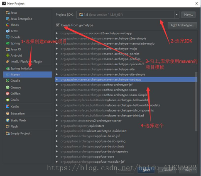Select org.apache.tapestry:quickstart row
This screenshot has width=201, height=176.
126,126
